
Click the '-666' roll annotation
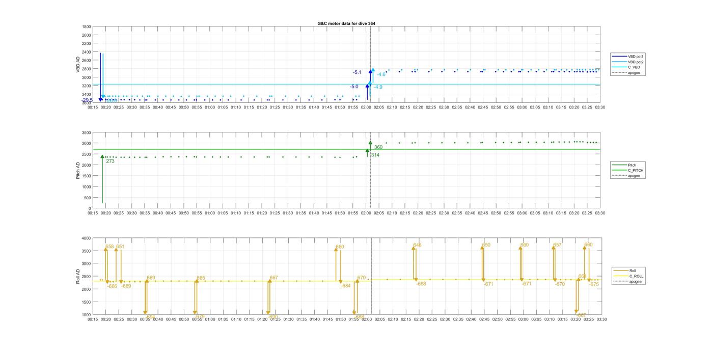pos(112,286)
